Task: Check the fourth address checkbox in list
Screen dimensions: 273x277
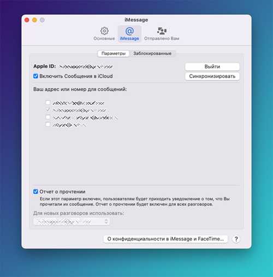Action: [x=48, y=124]
